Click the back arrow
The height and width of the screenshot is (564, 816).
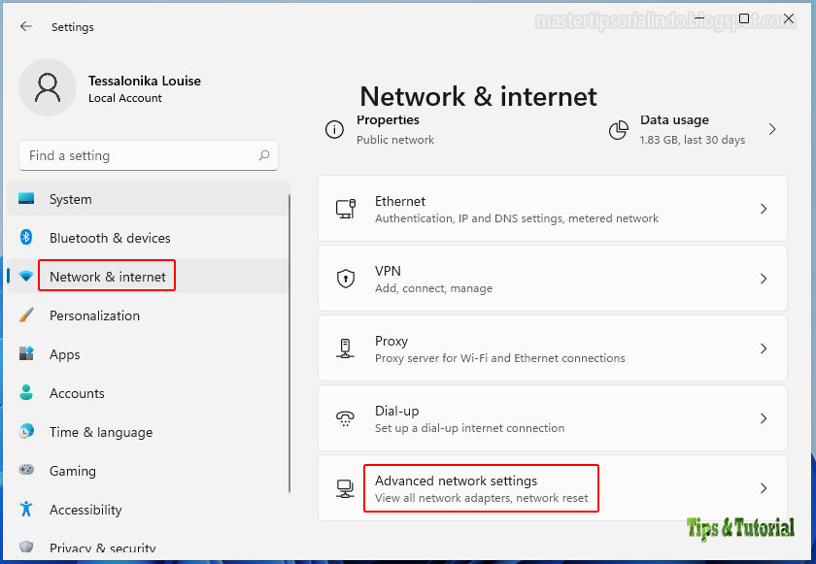[25, 27]
